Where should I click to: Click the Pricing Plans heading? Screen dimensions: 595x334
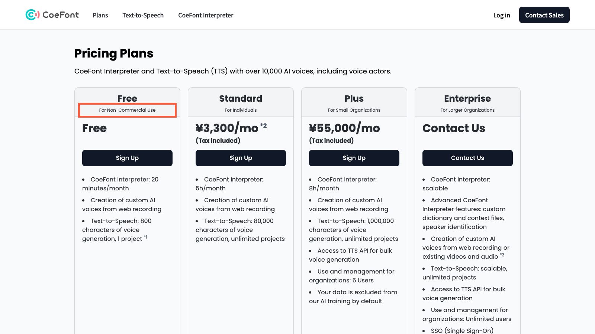click(x=114, y=53)
